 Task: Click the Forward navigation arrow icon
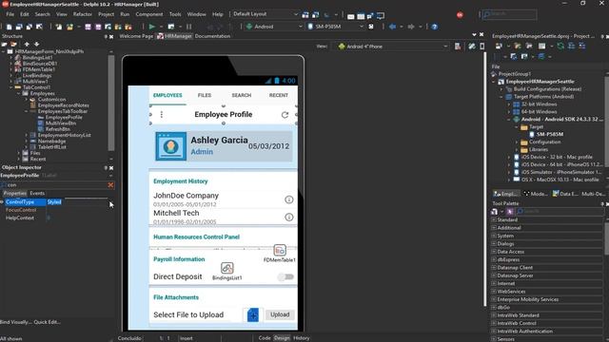click(411, 27)
